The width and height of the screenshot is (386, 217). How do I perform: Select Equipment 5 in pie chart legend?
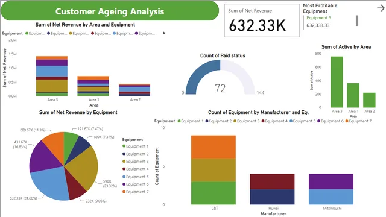click(x=135, y=177)
